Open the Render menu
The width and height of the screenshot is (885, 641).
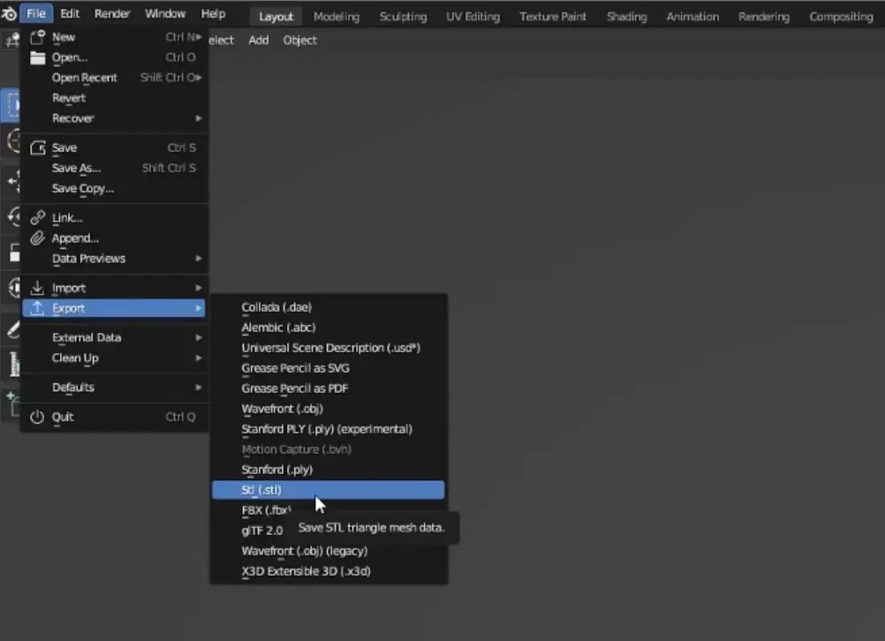111,12
